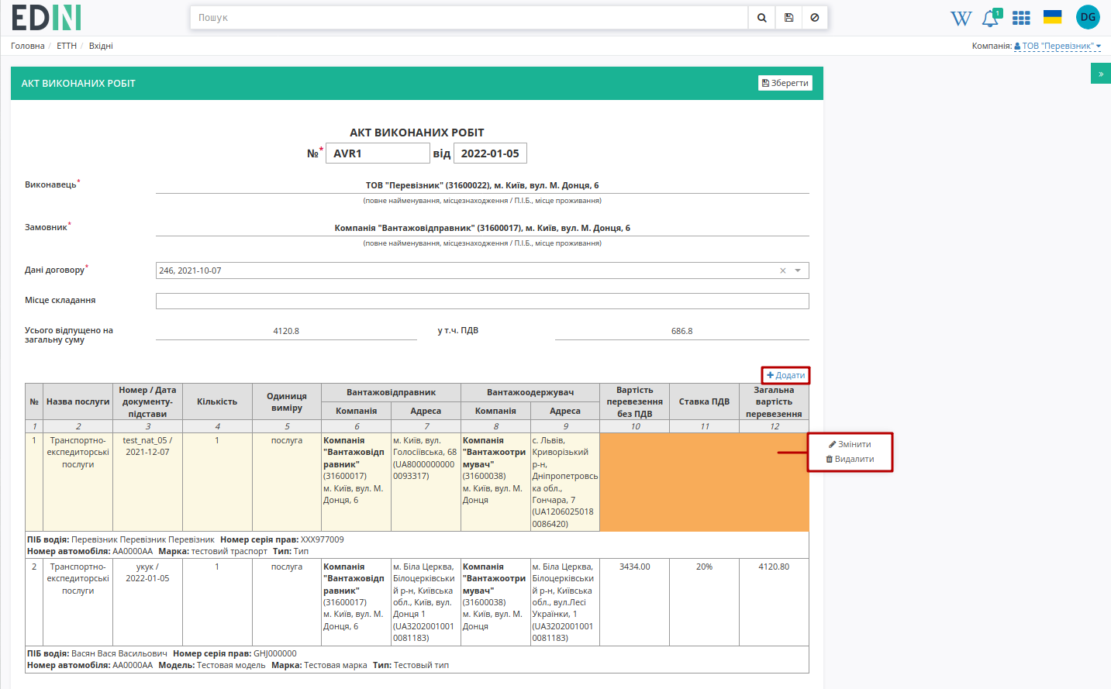
Task: Open the W wiki icon
Action: click(961, 18)
